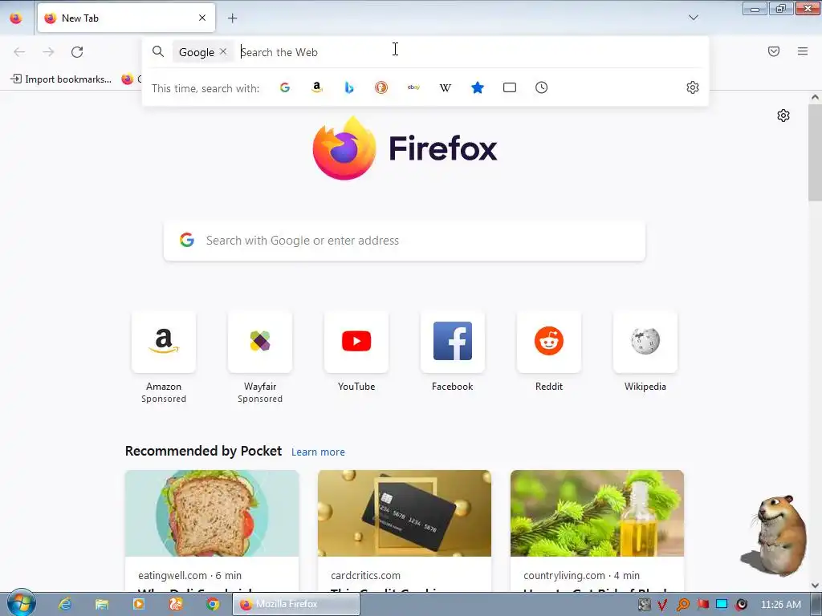The height and width of the screenshot is (616, 822).
Task: Launch Google Chrome from taskbar
Action: point(212,604)
